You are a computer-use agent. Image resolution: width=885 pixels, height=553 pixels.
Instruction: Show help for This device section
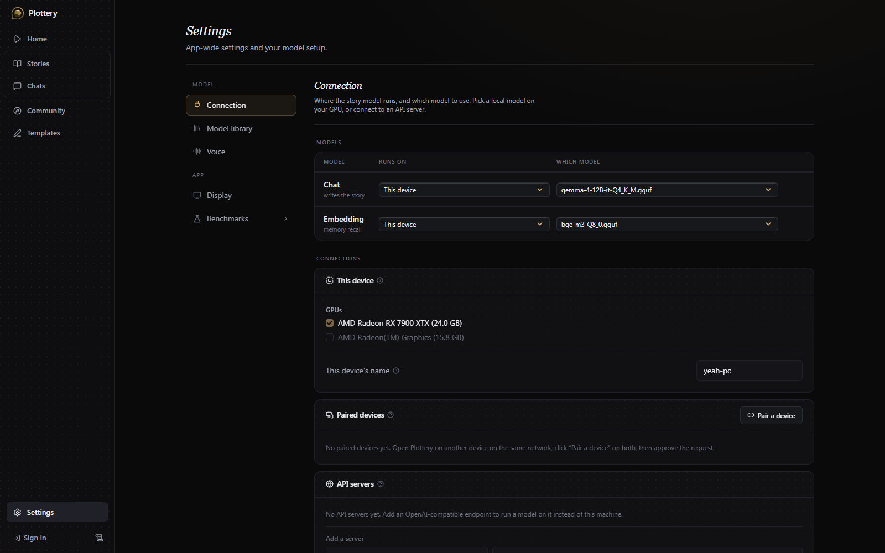click(380, 281)
